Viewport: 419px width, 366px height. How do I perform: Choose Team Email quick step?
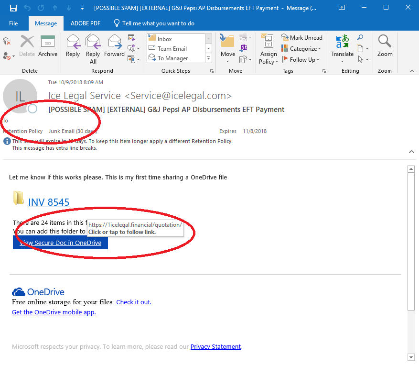tap(176, 49)
